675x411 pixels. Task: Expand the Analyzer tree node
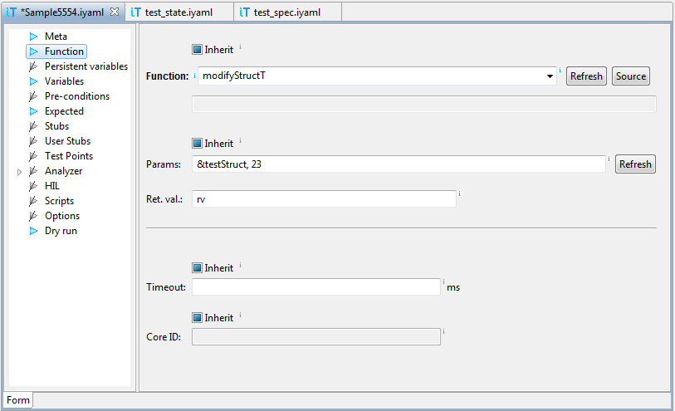pos(20,172)
